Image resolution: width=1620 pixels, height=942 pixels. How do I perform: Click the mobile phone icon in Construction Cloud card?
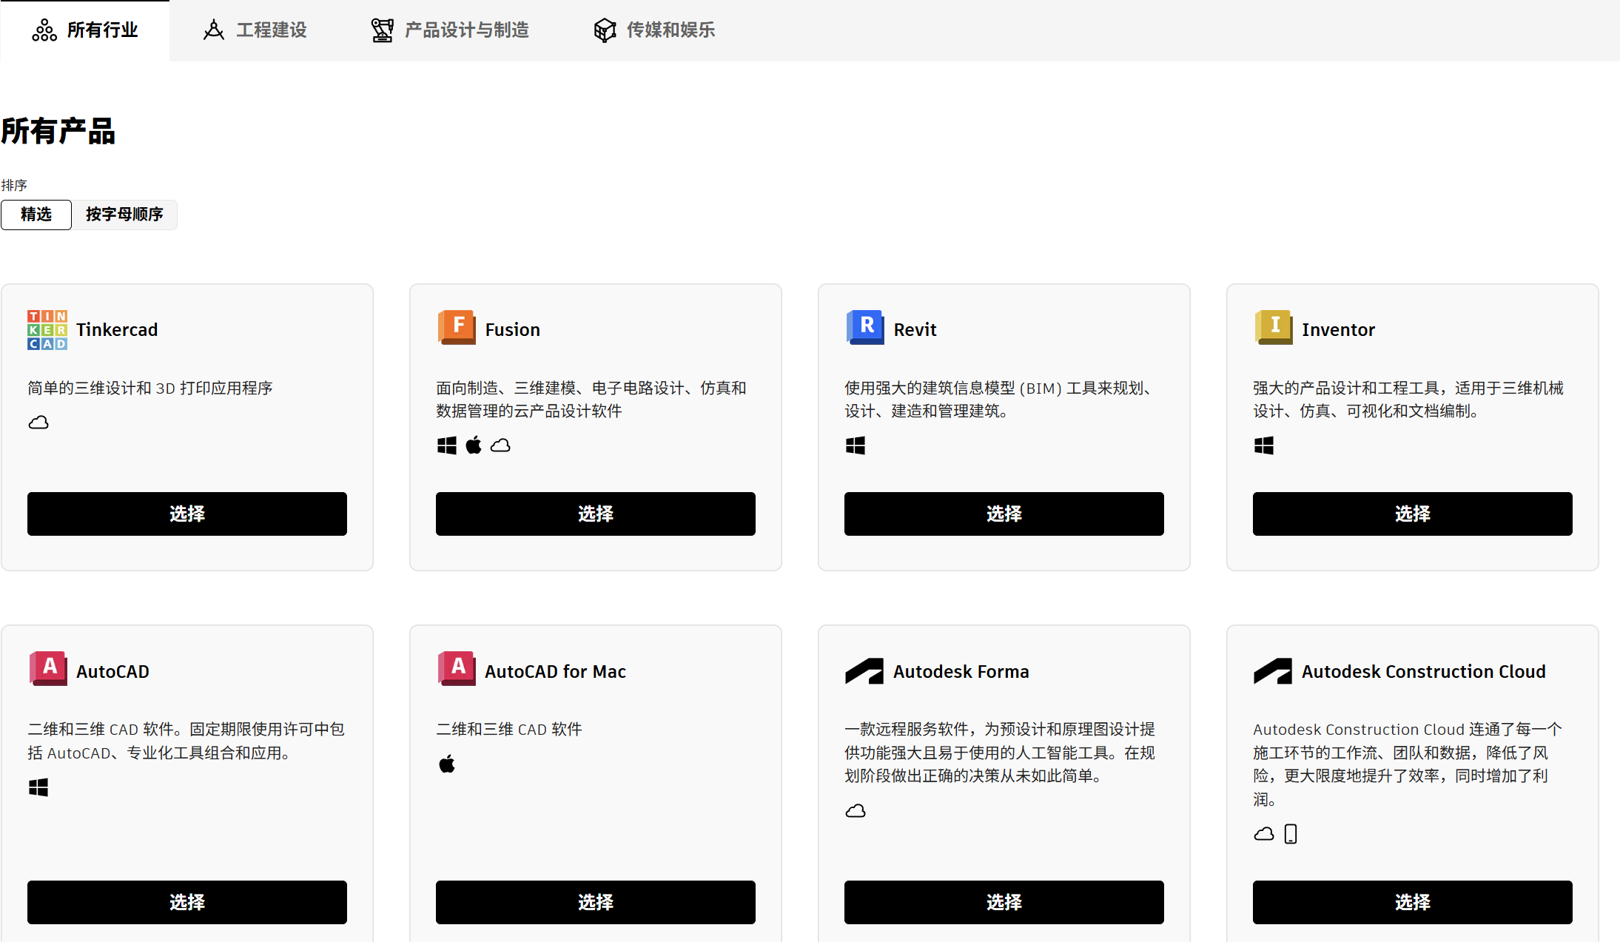click(x=1291, y=834)
